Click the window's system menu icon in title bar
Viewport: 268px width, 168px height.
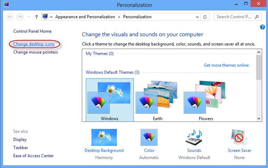[x=6, y=4]
